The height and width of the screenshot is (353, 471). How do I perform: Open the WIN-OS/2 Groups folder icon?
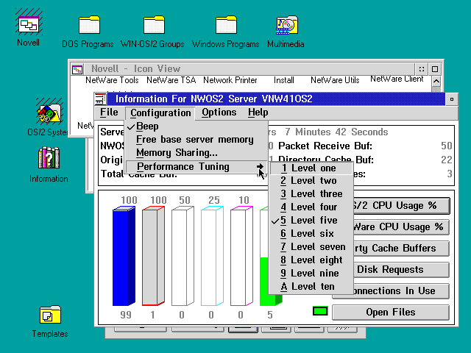tap(154, 24)
